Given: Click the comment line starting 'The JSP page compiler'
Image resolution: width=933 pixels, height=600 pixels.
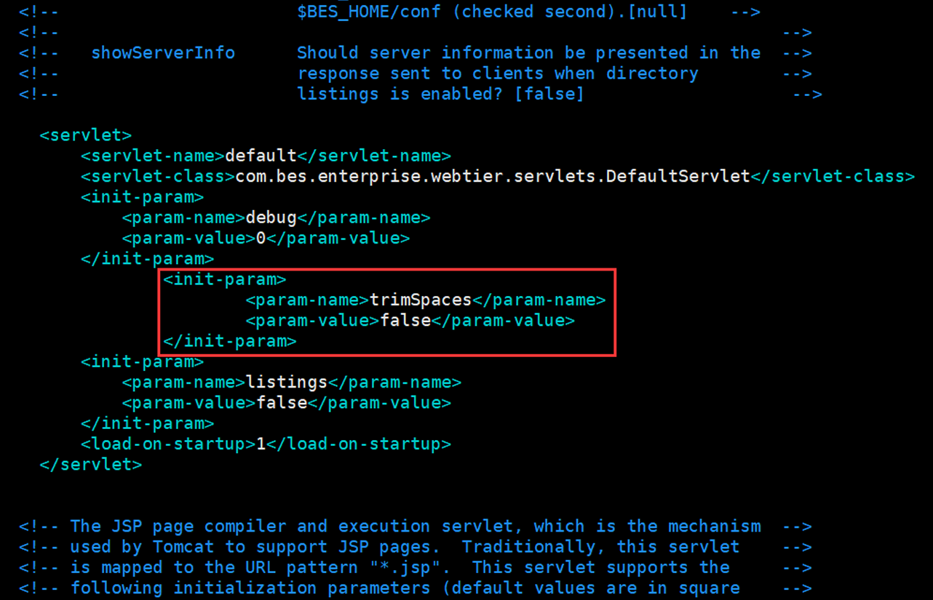Looking at the screenshot, I should [415, 527].
